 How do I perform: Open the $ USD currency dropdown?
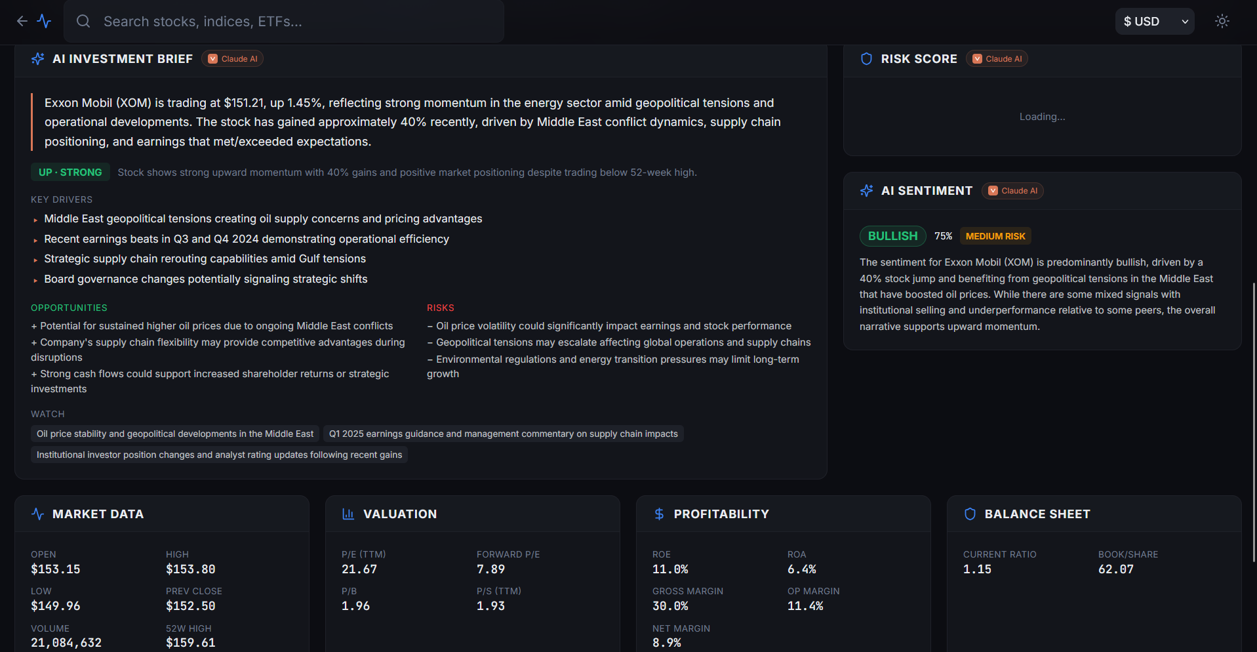coord(1155,22)
